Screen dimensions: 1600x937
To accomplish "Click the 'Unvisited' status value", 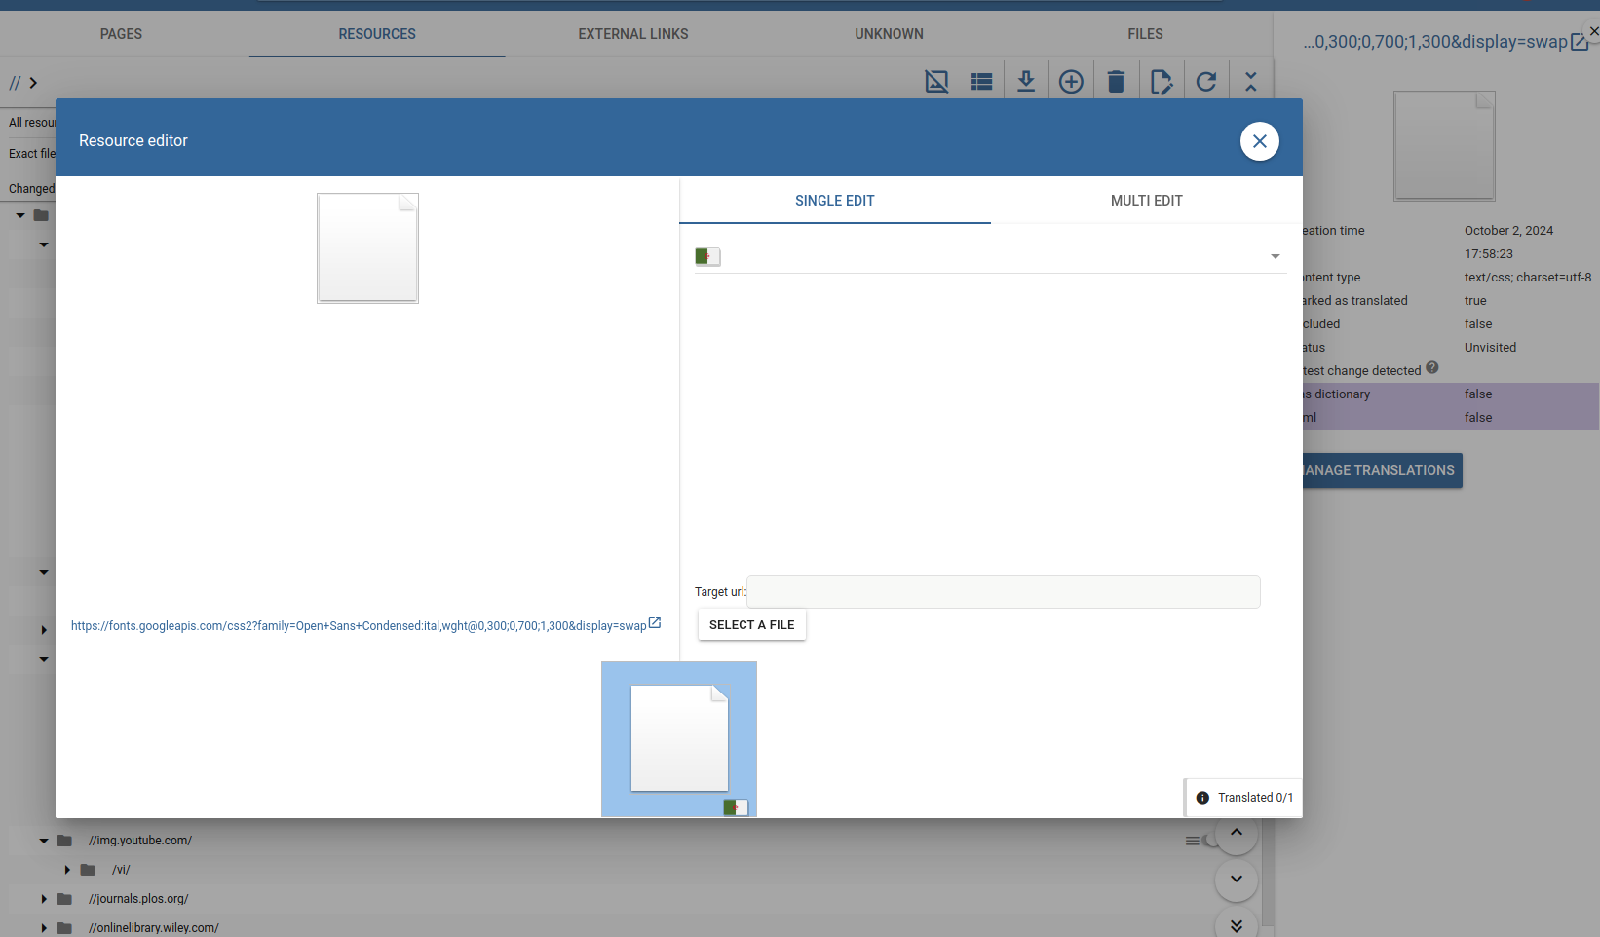I will click(1490, 348).
